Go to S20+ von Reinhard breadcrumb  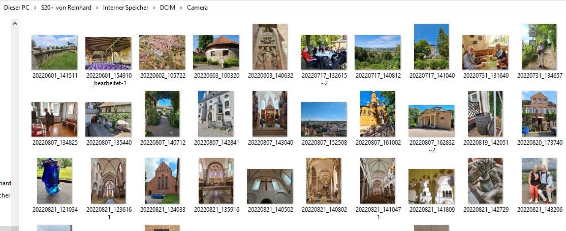pos(66,8)
